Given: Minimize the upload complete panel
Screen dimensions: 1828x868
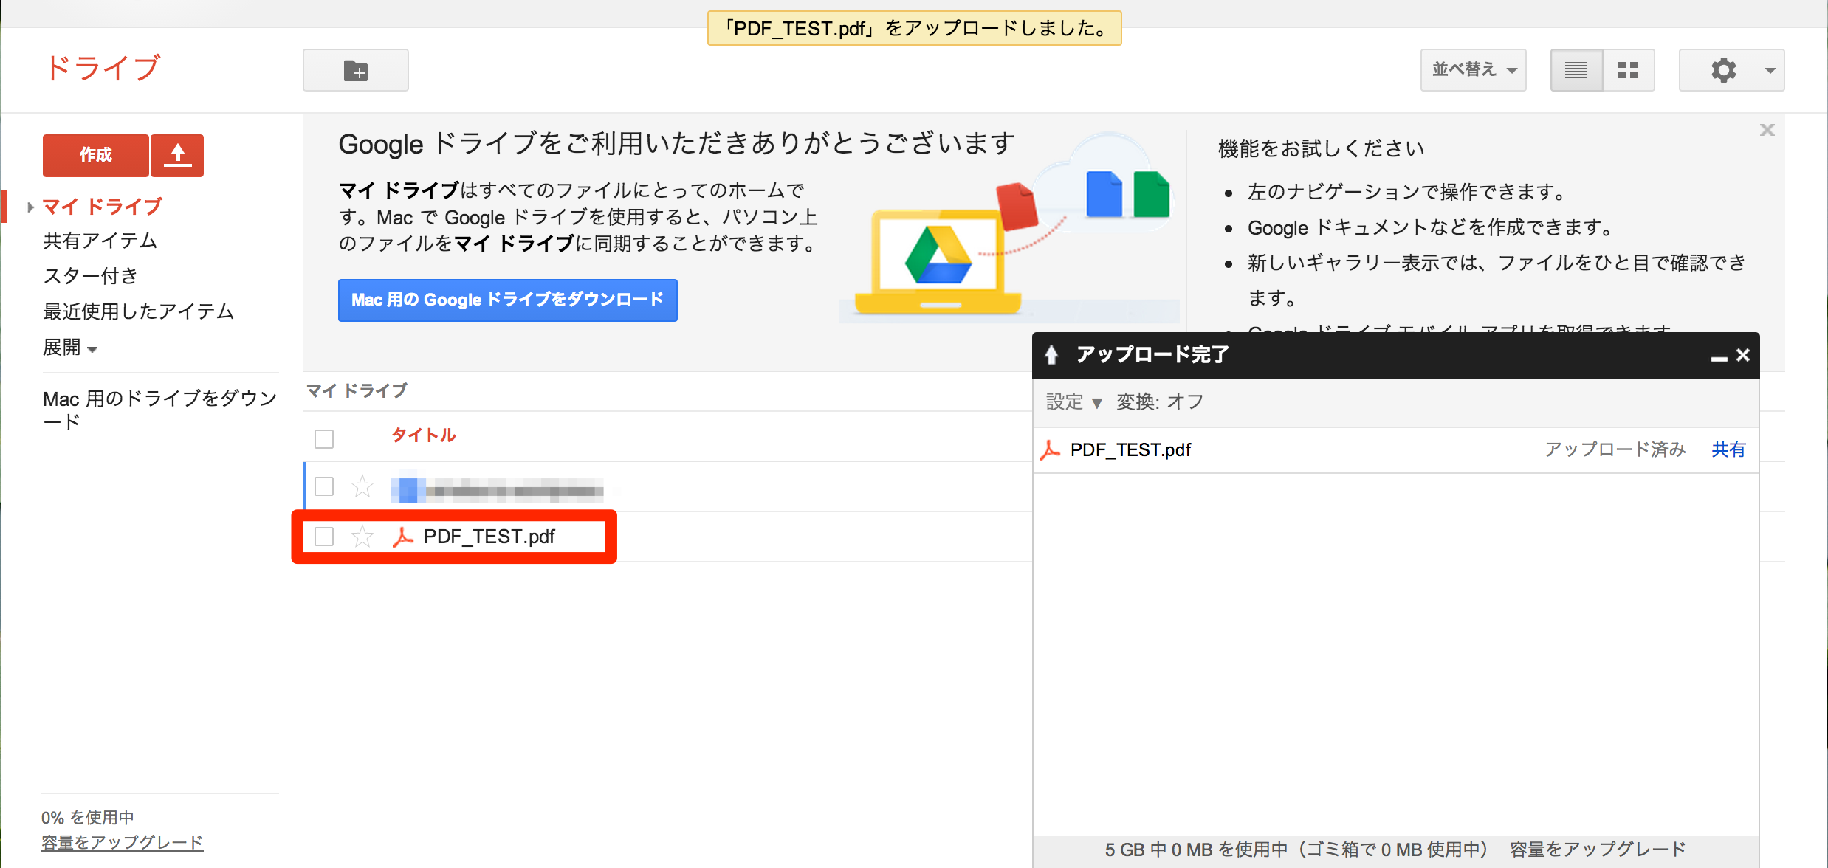Looking at the screenshot, I should tap(1719, 356).
